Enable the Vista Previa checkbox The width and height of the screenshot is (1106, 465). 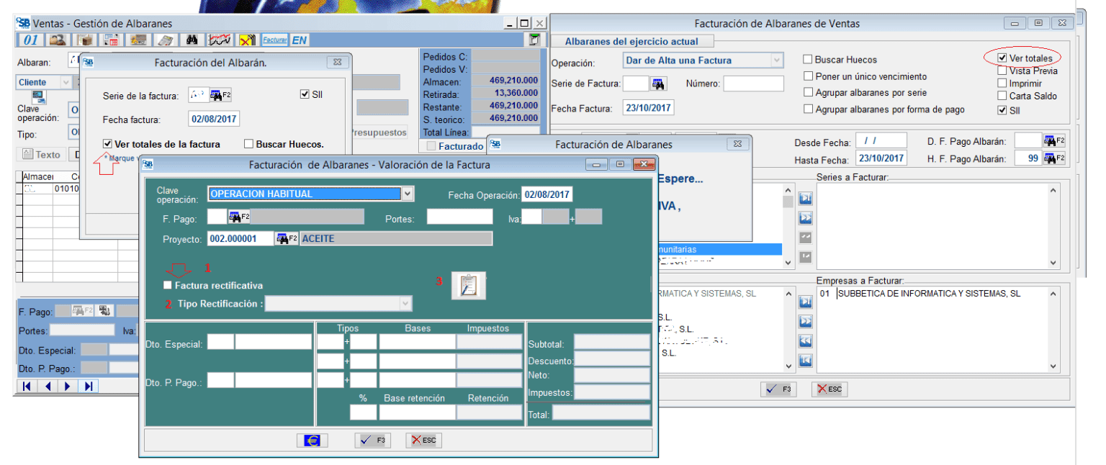pos(1002,71)
